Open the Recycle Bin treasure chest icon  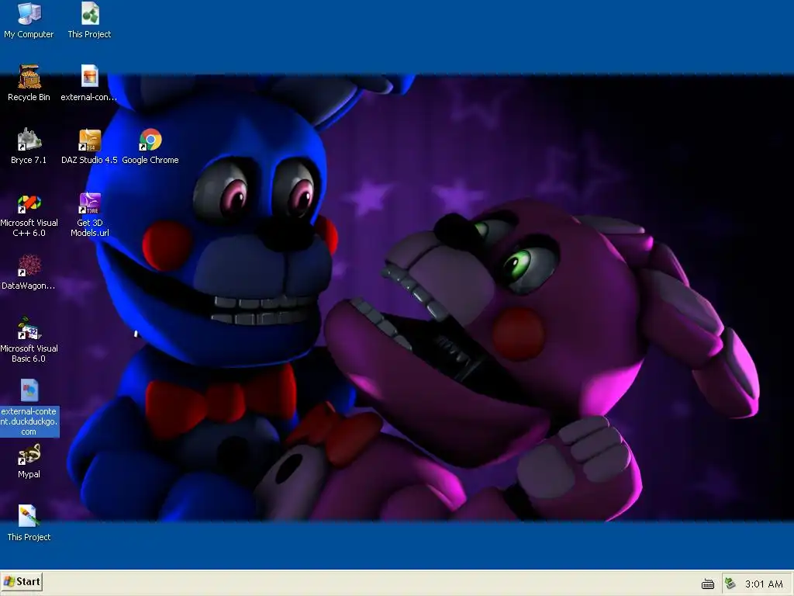point(29,83)
